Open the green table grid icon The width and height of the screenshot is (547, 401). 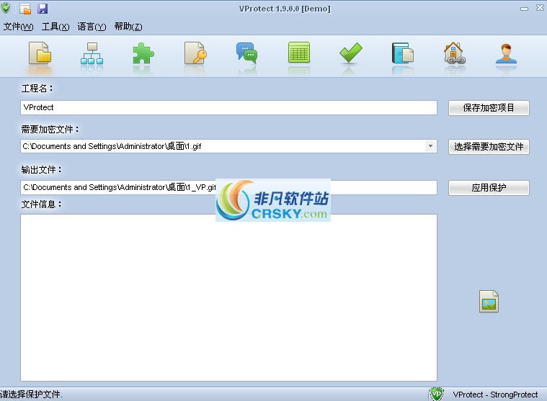point(299,53)
